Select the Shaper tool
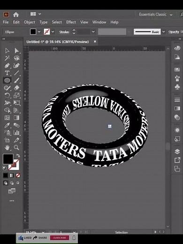This screenshot has height=244, width=183. 7,88
